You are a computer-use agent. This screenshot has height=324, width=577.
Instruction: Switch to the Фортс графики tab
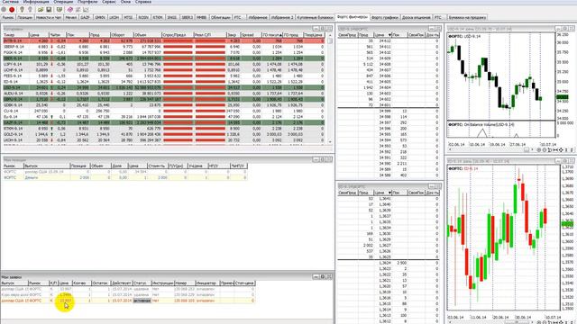tap(385, 17)
